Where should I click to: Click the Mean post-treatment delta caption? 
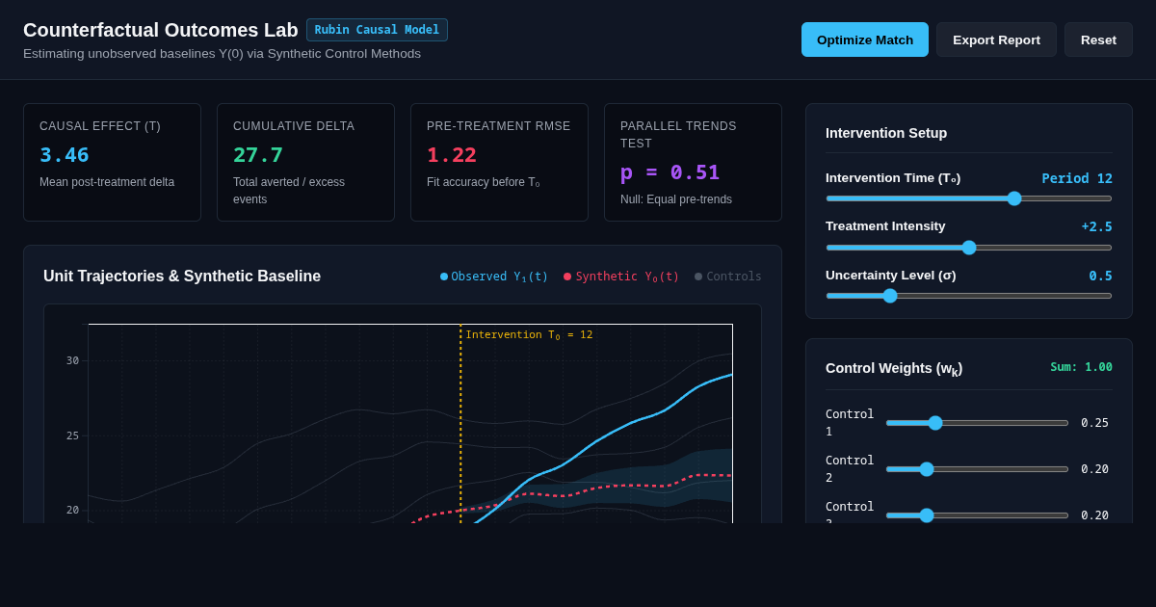click(107, 182)
